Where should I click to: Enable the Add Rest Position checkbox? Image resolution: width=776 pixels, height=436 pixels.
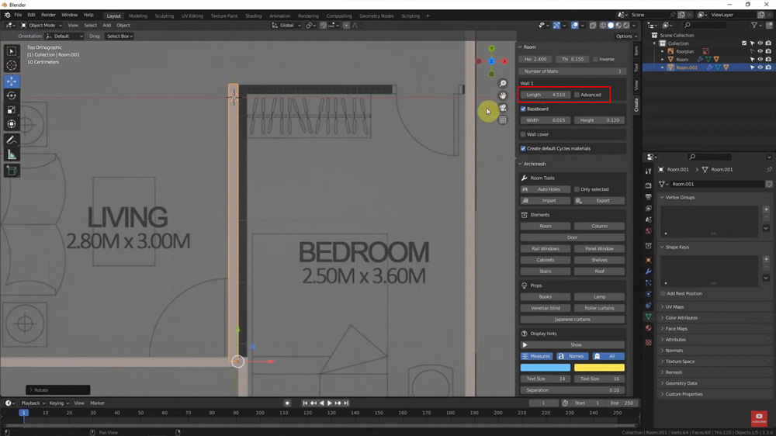point(663,294)
